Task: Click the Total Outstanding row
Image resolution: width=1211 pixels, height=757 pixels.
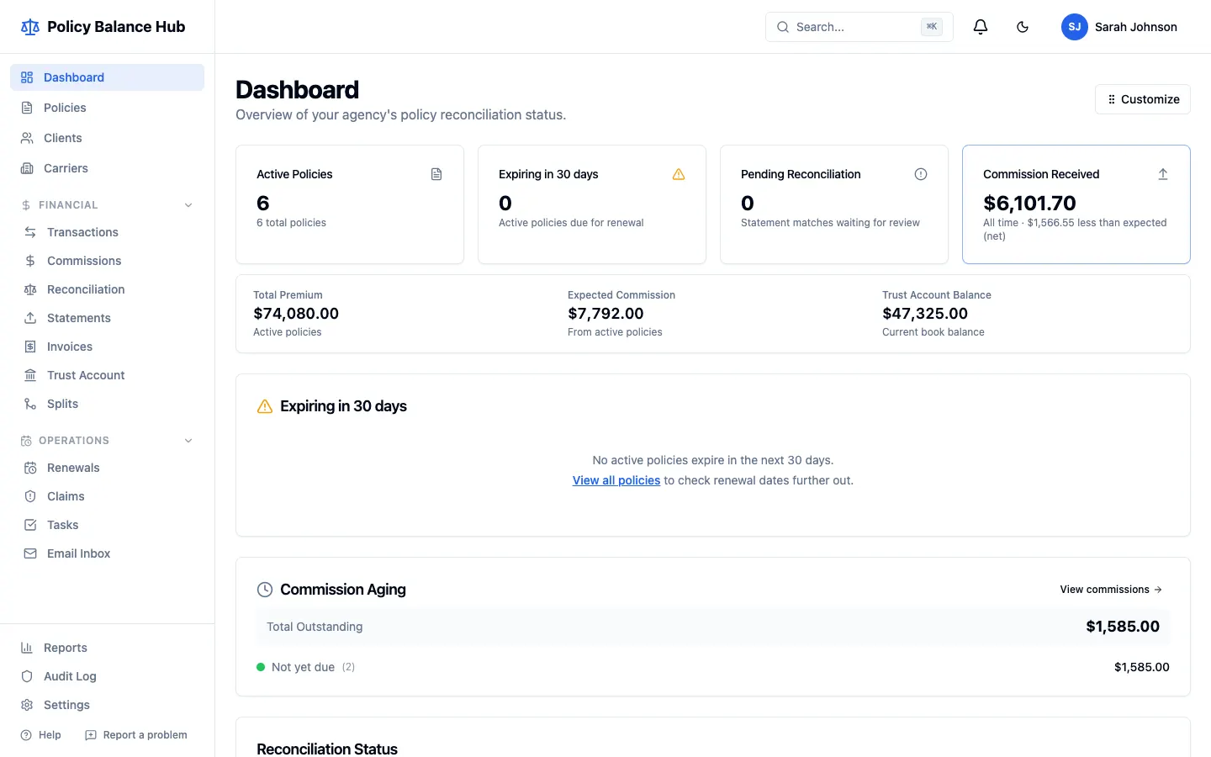Action: [x=713, y=627]
